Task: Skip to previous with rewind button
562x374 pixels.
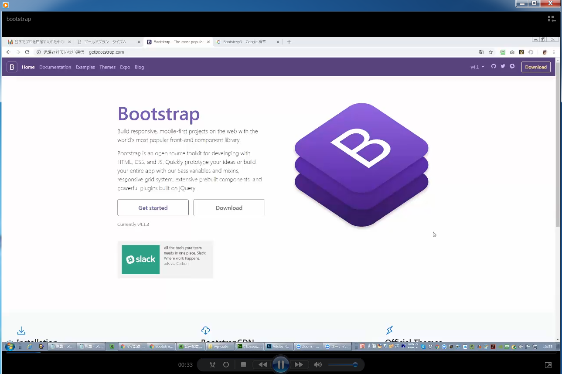Action: pyautogui.click(x=262, y=365)
